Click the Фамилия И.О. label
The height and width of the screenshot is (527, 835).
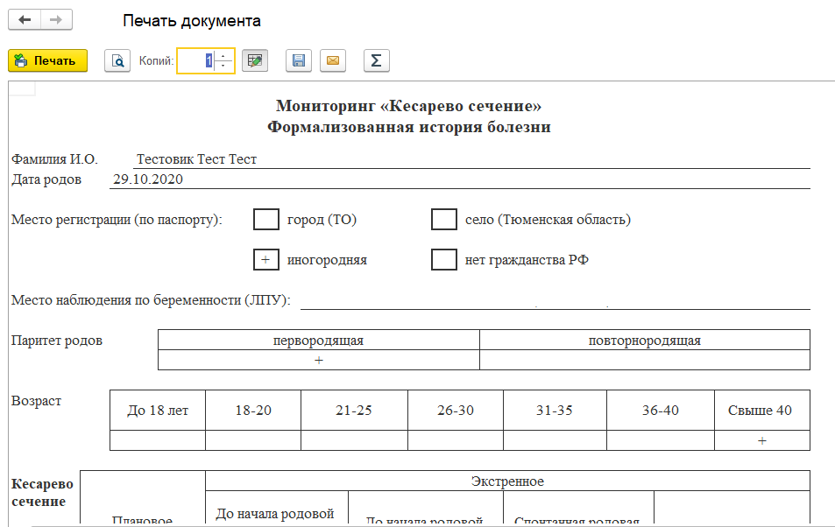(x=54, y=159)
